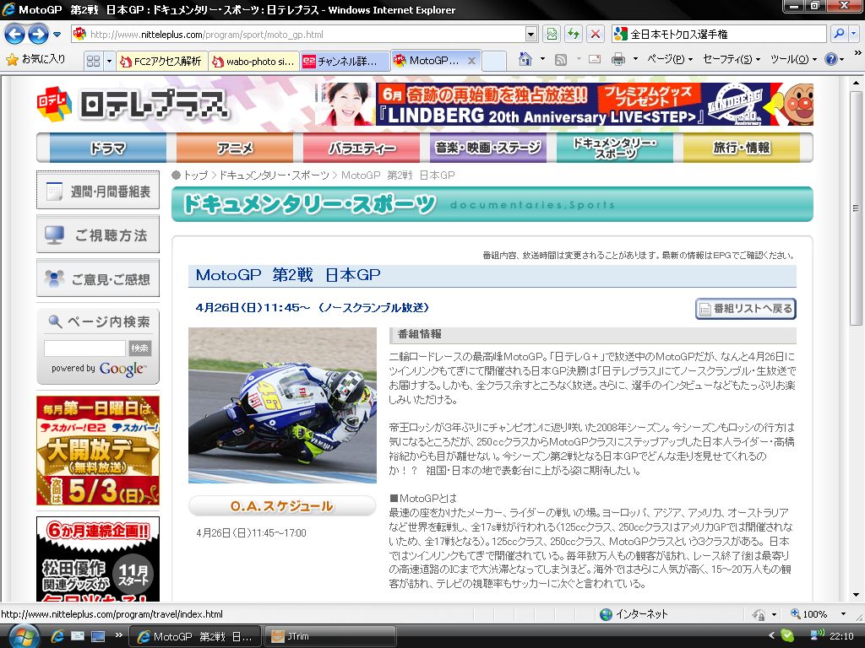Open the 音楽・映画・ステージ category tab
The height and width of the screenshot is (648, 865).
[488, 148]
